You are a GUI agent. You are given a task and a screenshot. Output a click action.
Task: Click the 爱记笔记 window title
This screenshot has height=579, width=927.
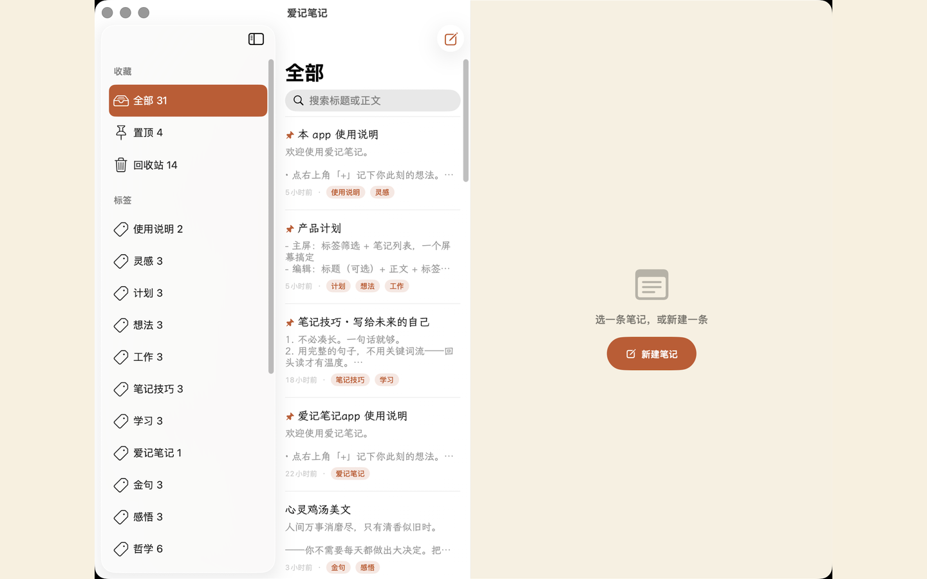click(307, 13)
